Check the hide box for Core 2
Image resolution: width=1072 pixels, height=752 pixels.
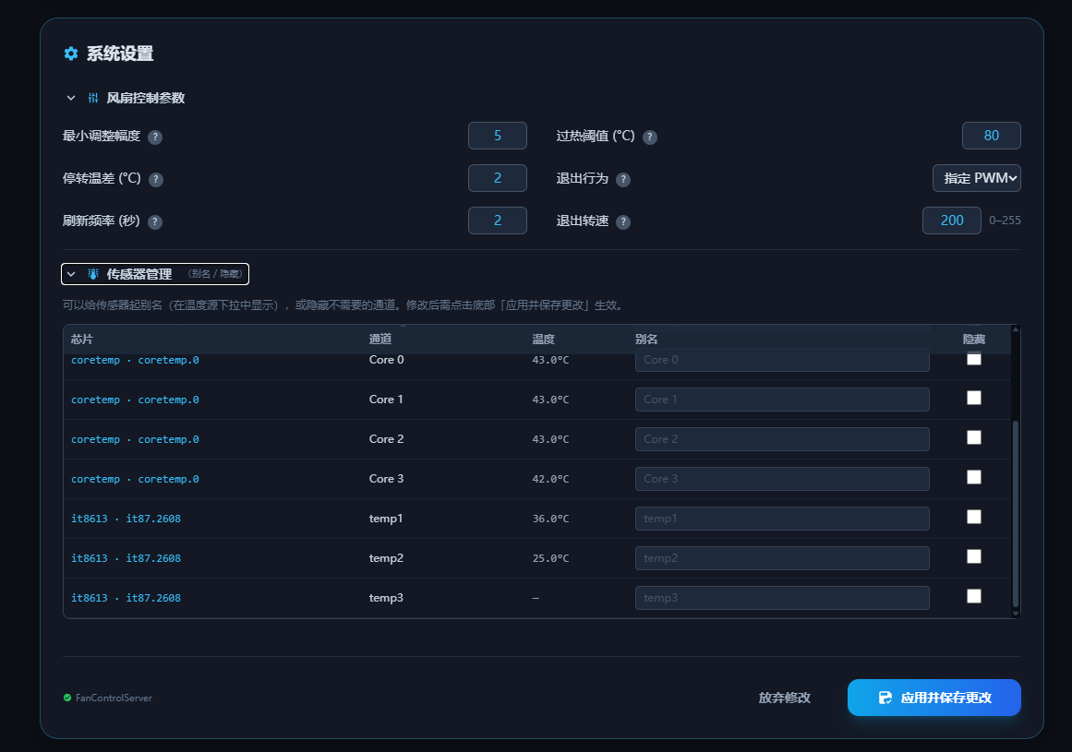[x=974, y=437]
